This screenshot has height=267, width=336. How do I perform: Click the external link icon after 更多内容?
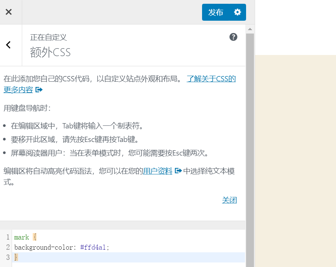click(38, 90)
